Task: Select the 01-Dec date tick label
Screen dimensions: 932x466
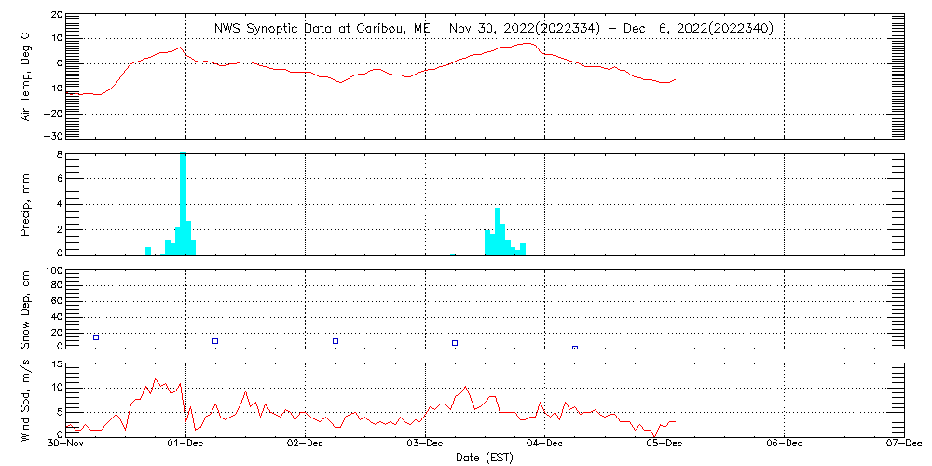Action: (185, 445)
